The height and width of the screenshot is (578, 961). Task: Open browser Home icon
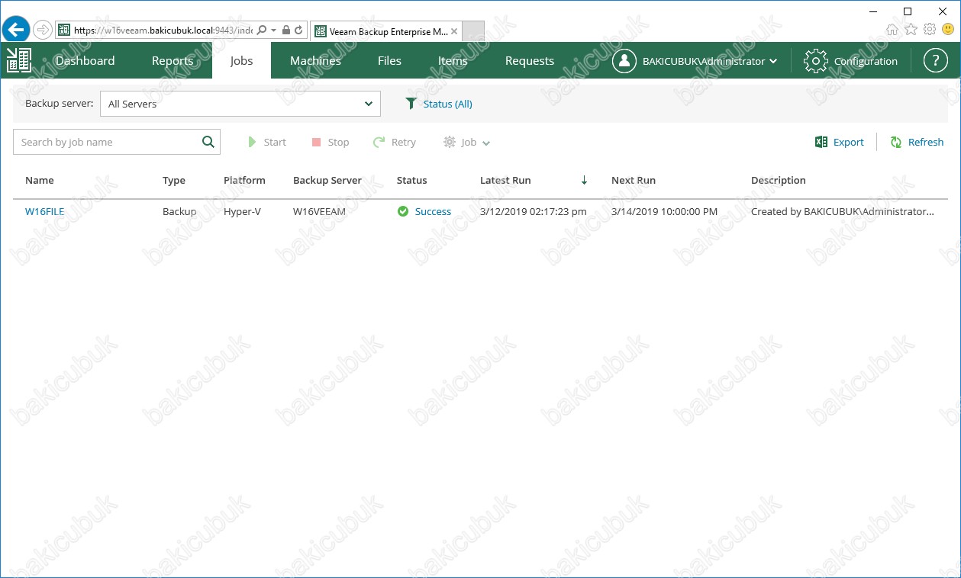click(x=892, y=30)
